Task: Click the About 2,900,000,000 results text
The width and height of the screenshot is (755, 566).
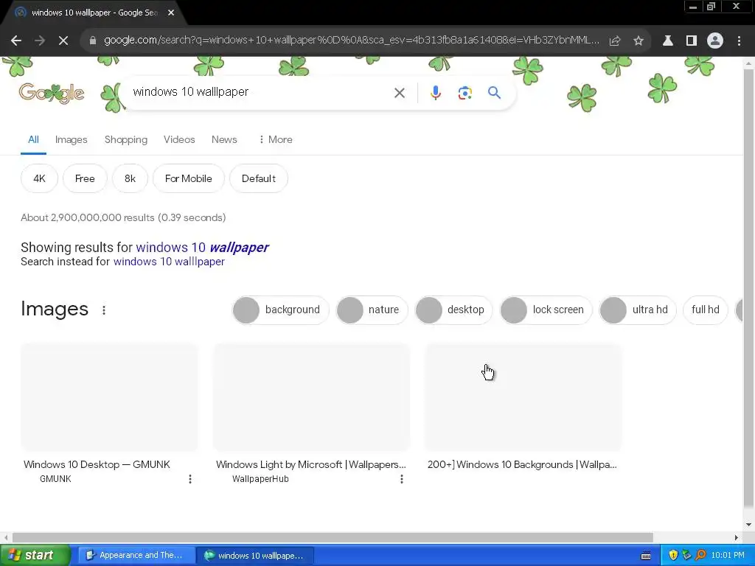Action: coord(123,217)
